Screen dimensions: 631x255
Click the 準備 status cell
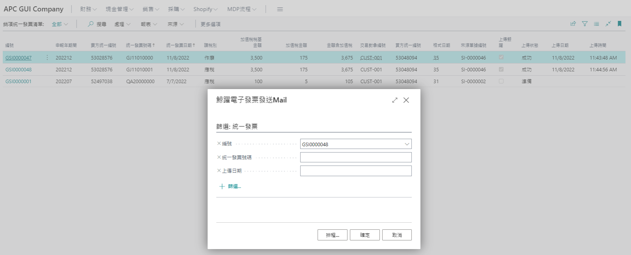click(x=526, y=81)
